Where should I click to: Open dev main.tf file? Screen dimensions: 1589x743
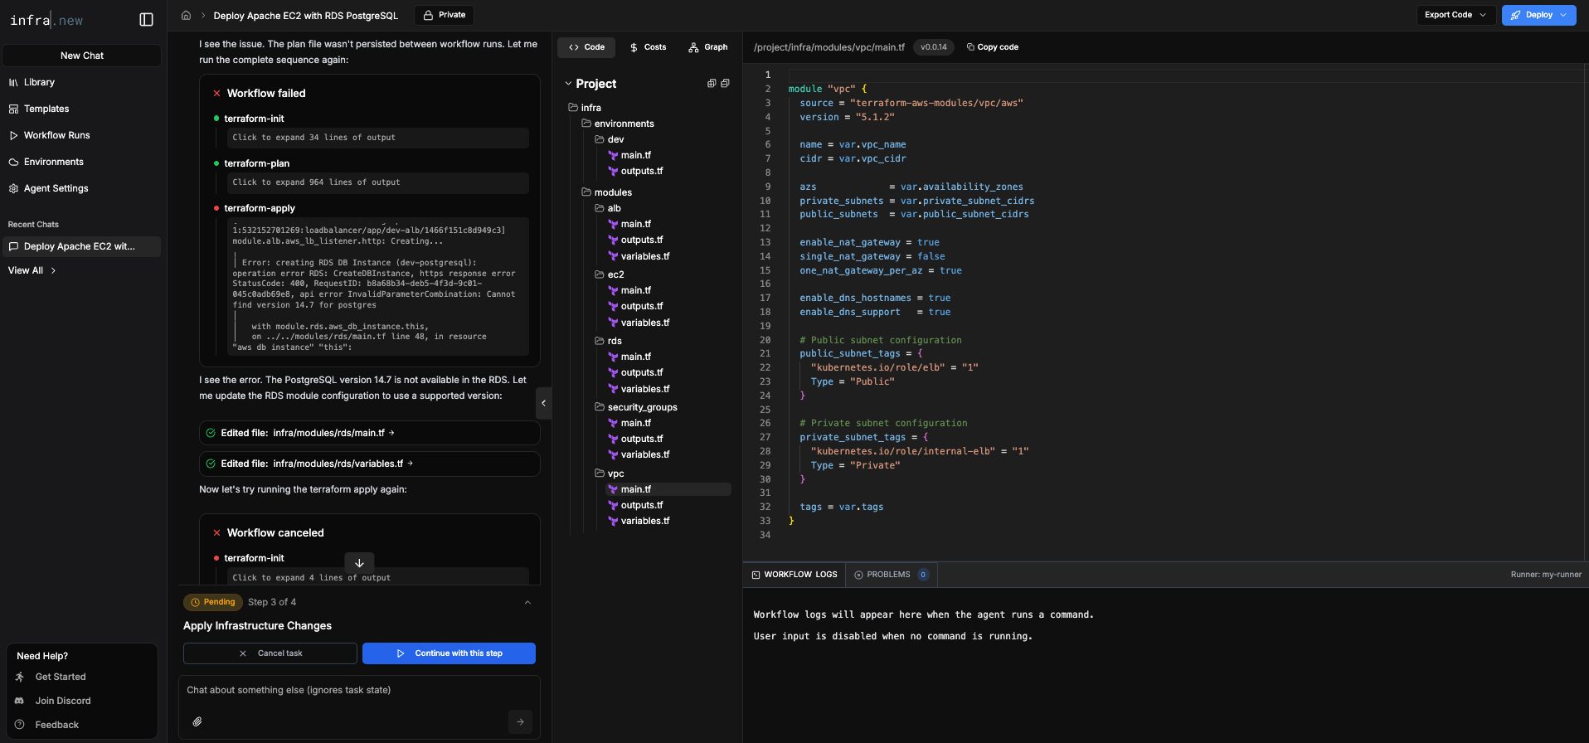pyautogui.click(x=630, y=155)
